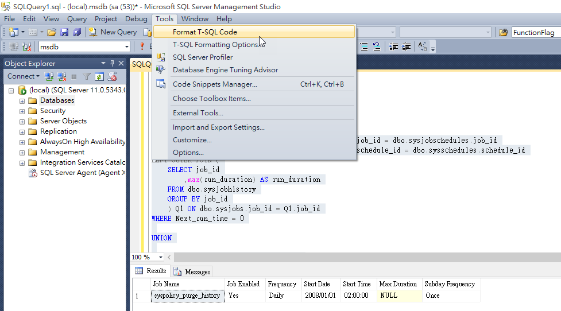Click the Save disk icon

coord(64,32)
